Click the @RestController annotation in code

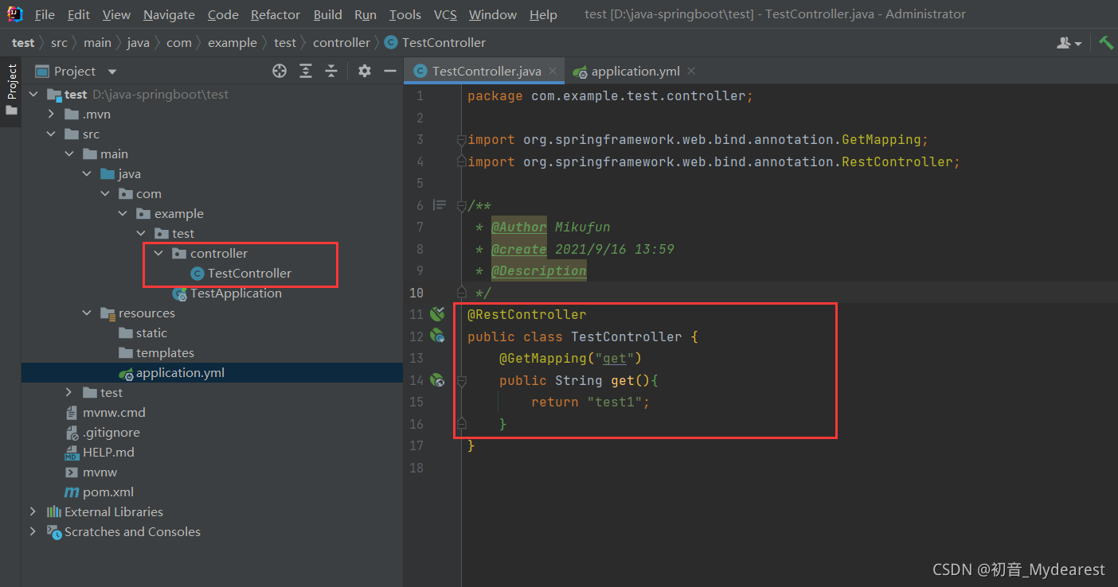pyautogui.click(x=527, y=314)
